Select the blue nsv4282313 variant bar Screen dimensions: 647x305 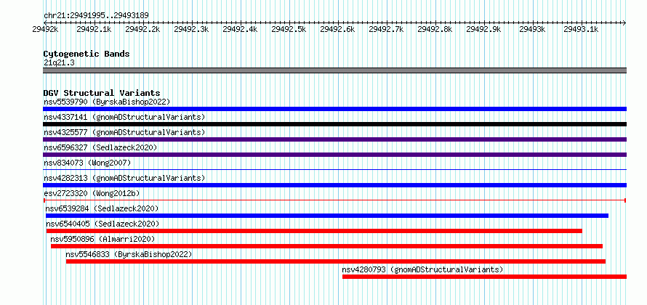pyautogui.click(x=334, y=185)
